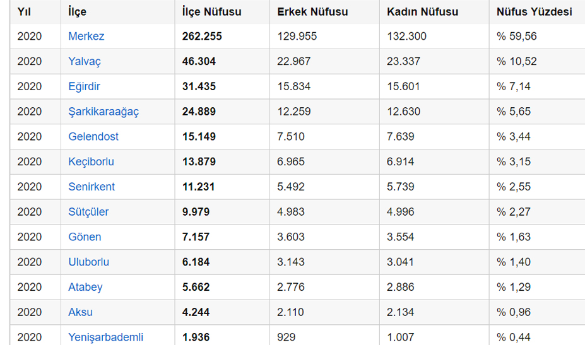Viewport: 585px width, 345px height.
Task: Click the Eğirdir link
Action: 84,86
